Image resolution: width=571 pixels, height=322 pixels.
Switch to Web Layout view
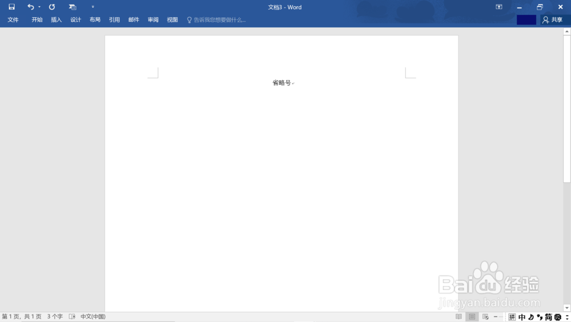pyautogui.click(x=485, y=317)
